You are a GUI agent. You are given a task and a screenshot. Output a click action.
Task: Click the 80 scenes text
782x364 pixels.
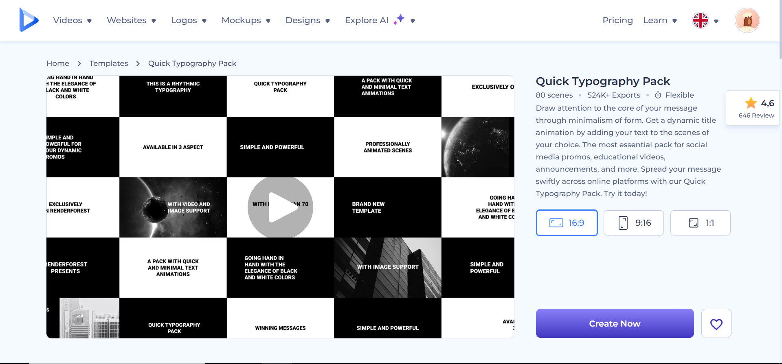pyautogui.click(x=554, y=95)
